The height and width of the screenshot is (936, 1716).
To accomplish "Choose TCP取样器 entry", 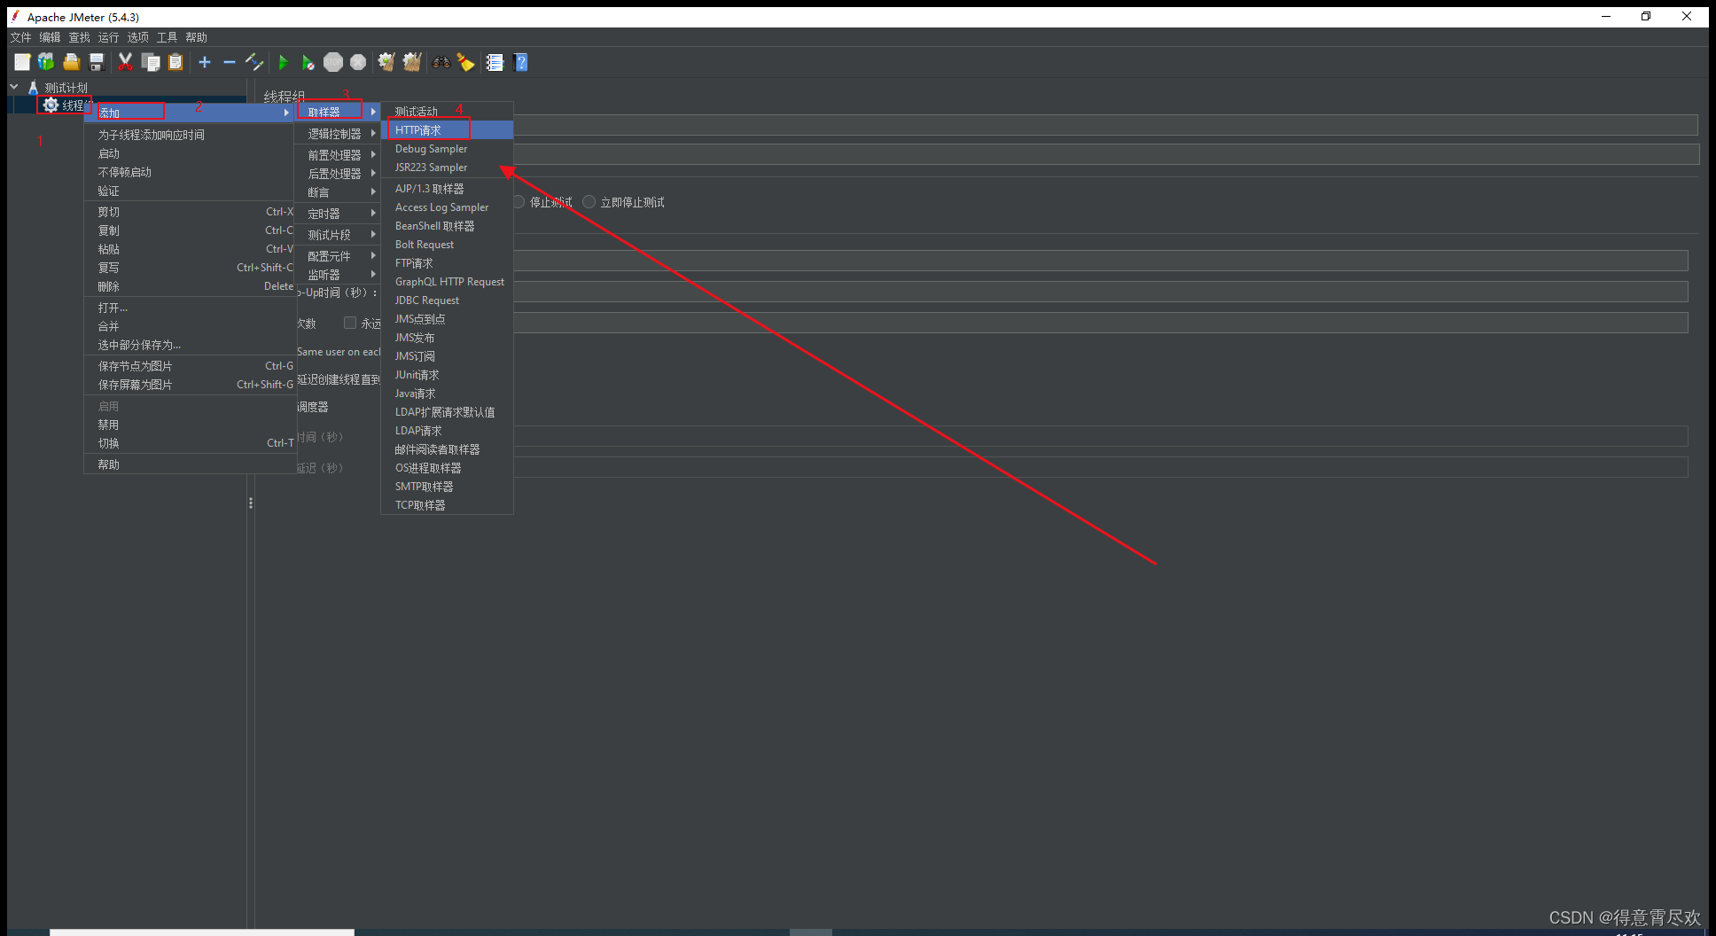I will click(x=448, y=505).
